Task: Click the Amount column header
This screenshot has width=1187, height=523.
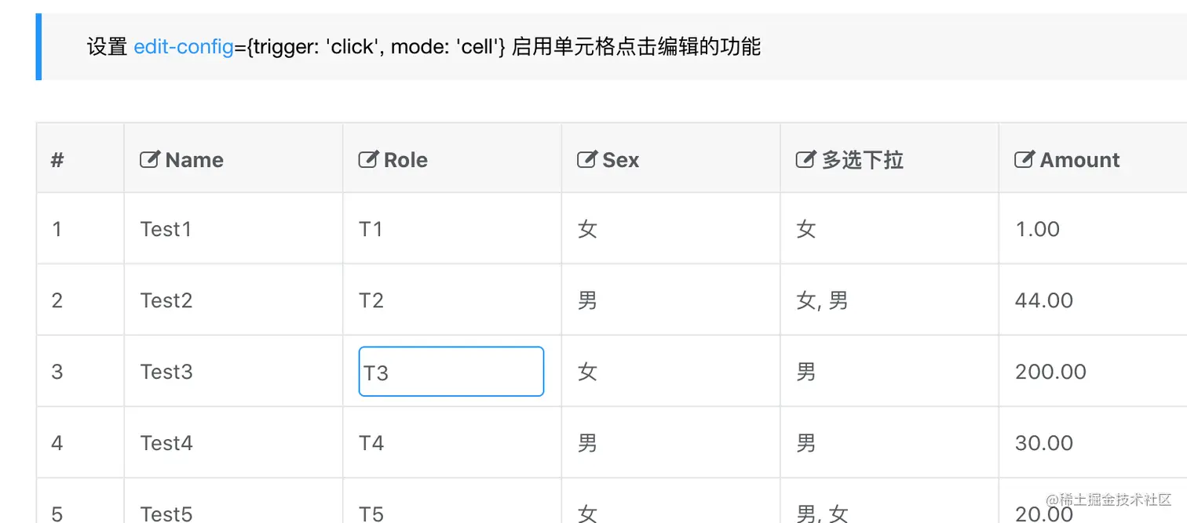Action: [x=1079, y=160]
